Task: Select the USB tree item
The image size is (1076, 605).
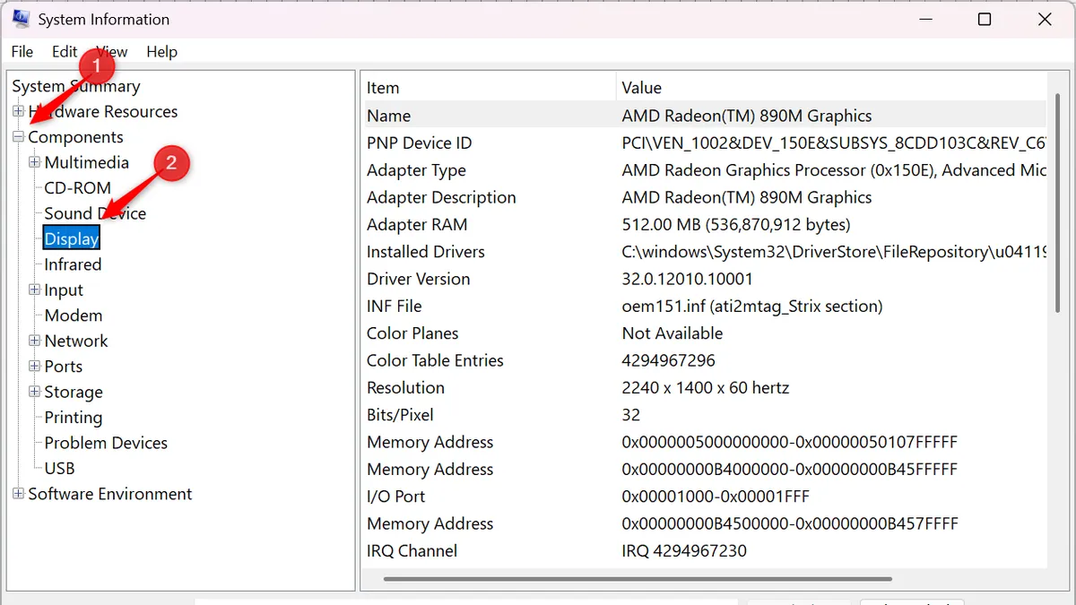Action: (59, 468)
